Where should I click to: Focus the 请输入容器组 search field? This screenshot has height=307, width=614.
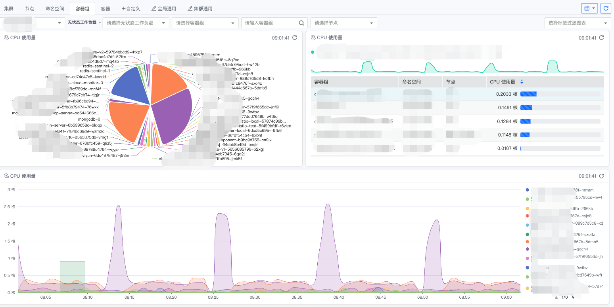tap(270, 23)
